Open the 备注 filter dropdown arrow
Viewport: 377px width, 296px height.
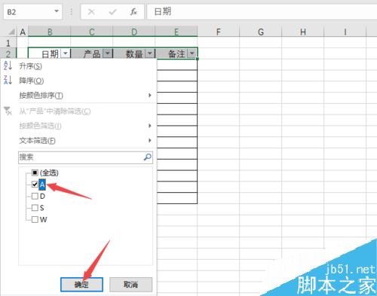[x=192, y=53]
